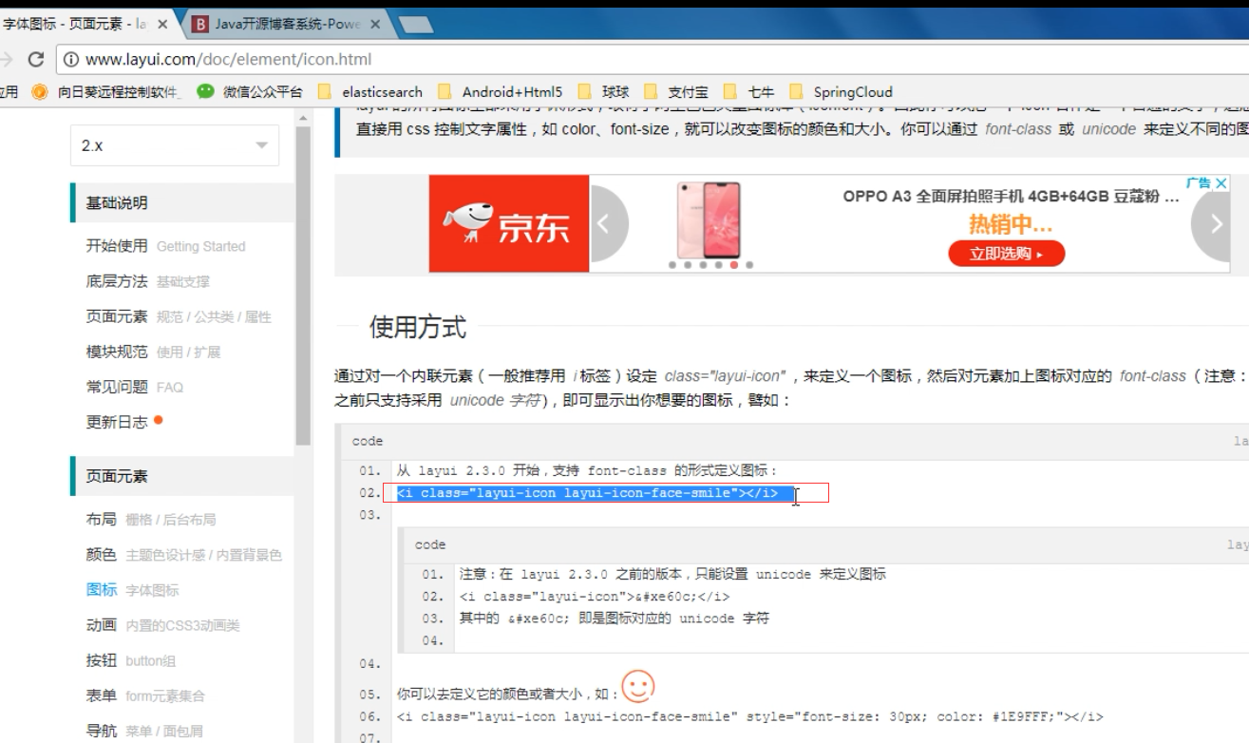
Task: Click the next arrow on the ad carousel
Action: click(x=1217, y=224)
